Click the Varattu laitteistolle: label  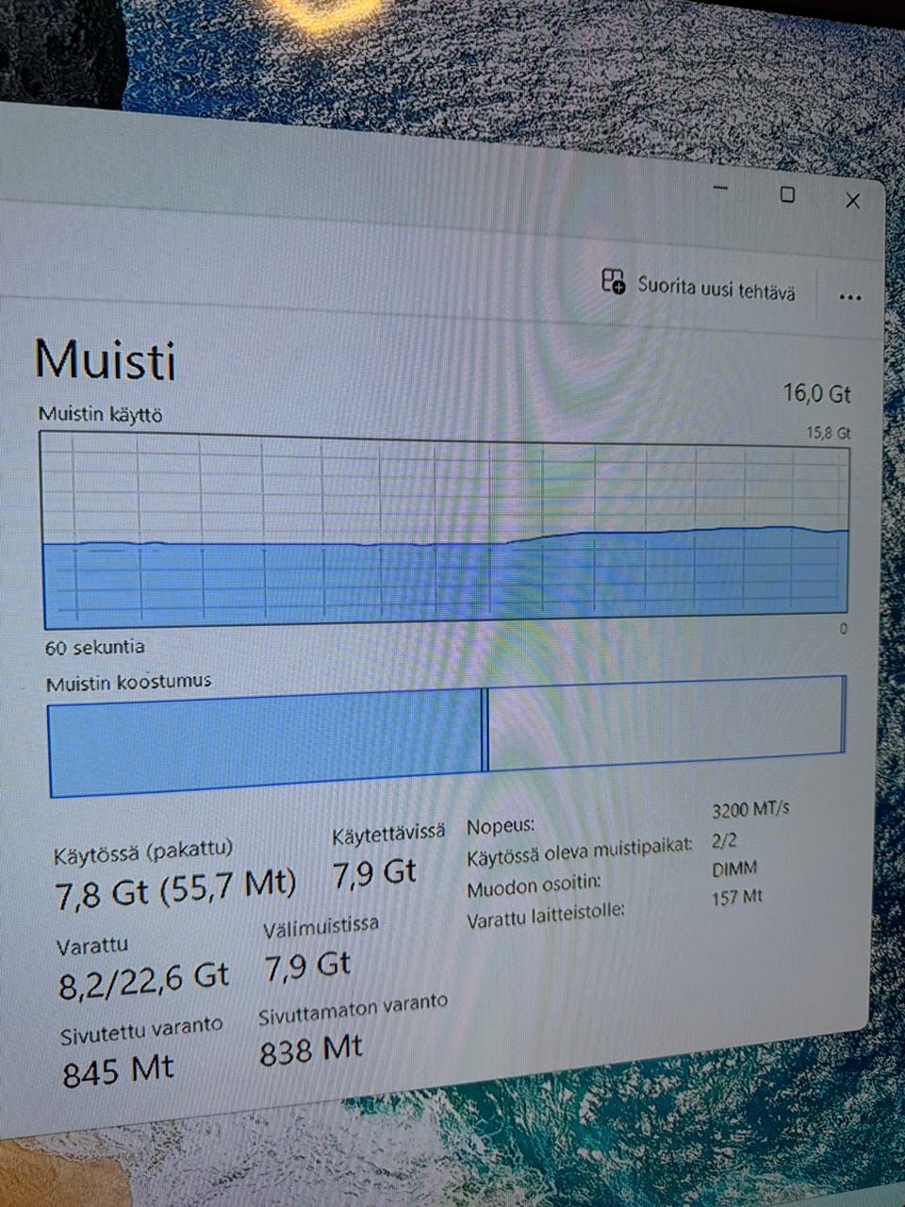(546, 914)
